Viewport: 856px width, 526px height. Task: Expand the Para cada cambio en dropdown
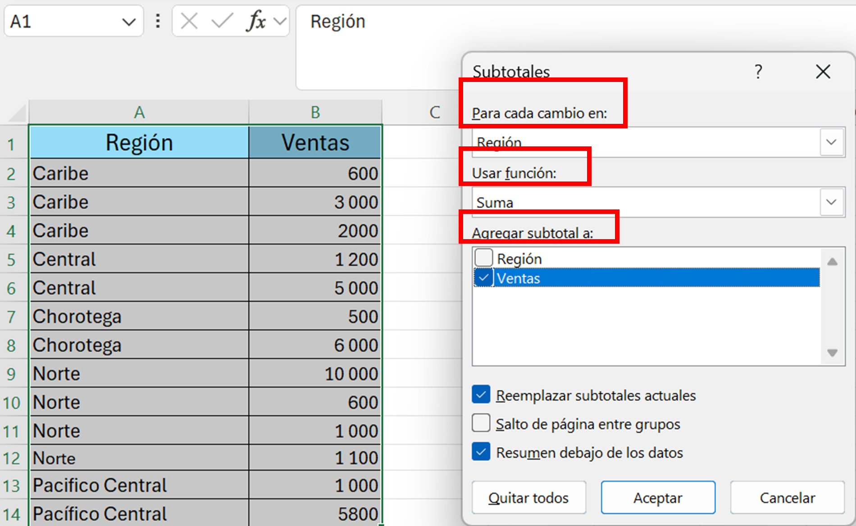831,142
